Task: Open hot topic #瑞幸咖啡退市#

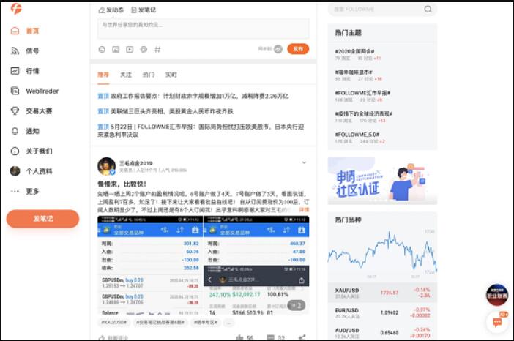Action: [354, 72]
